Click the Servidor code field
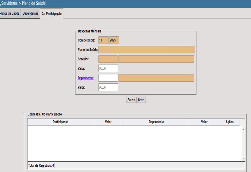The width and height of the screenshot is (251, 172). (x=108, y=59)
